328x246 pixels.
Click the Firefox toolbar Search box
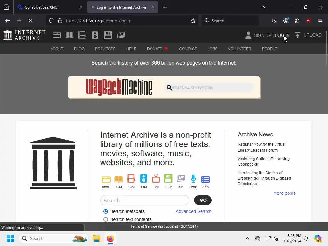click(230, 21)
